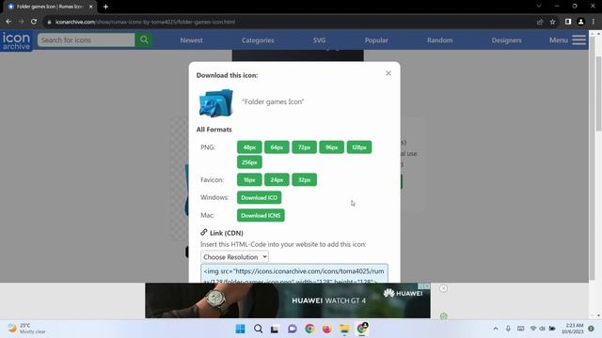Open the Random menu item

point(439,40)
